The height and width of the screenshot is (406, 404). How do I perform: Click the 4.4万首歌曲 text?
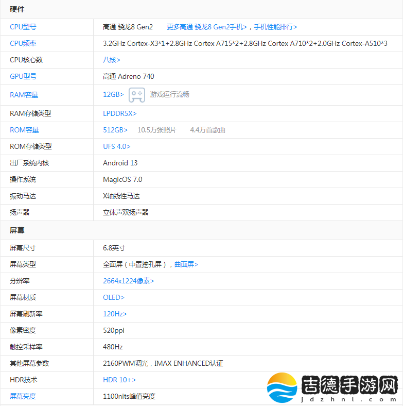pyautogui.click(x=208, y=130)
